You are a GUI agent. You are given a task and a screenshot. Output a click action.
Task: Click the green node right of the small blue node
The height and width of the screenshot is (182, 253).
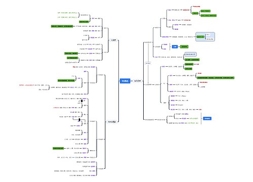184,47
